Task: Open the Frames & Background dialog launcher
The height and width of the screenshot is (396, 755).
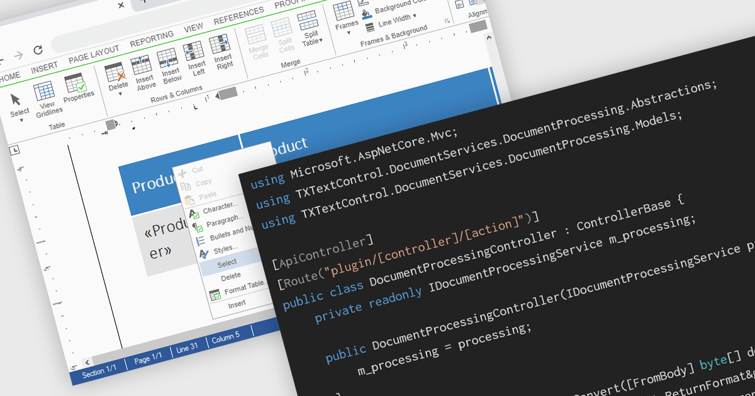Action: (447, 21)
